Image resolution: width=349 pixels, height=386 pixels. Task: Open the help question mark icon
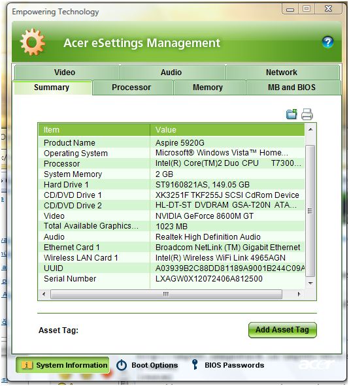coord(327,42)
